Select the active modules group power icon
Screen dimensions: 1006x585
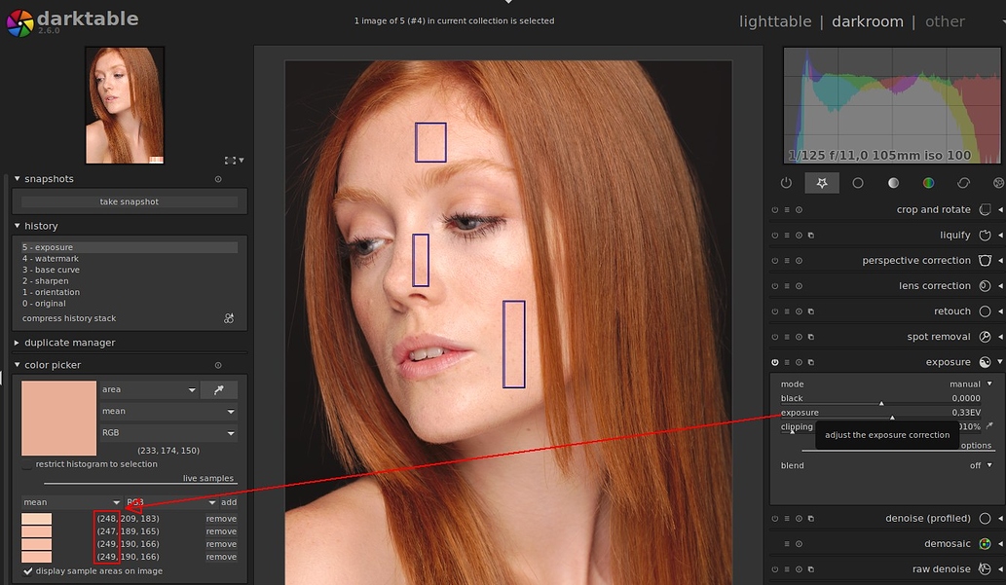click(x=786, y=182)
